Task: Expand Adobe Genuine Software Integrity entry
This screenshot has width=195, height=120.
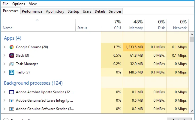Action: 4,100
